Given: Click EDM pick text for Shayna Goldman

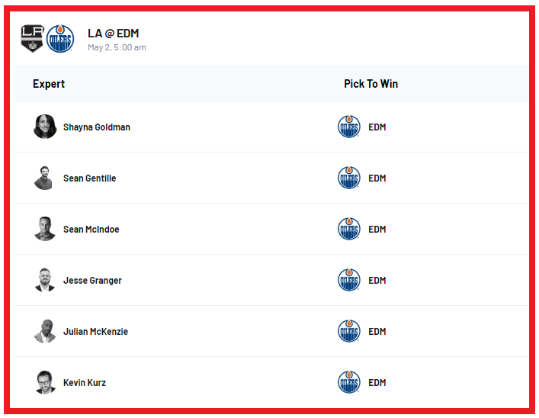Looking at the screenshot, I should (377, 127).
